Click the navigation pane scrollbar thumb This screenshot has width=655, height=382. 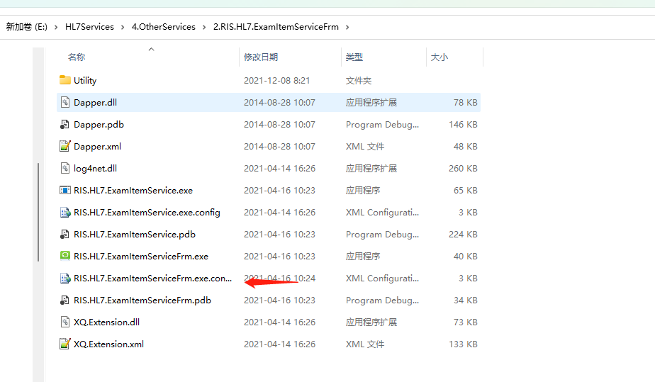38,212
